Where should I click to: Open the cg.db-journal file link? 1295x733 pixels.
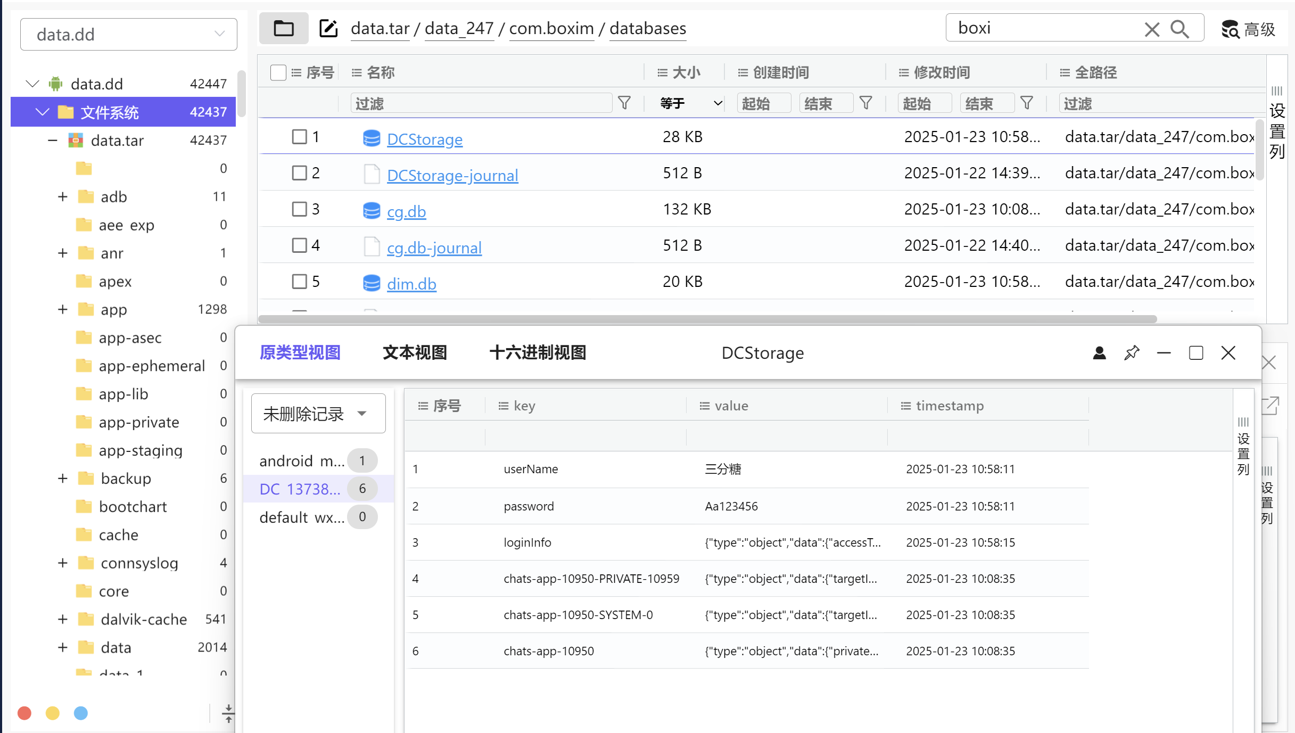pyautogui.click(x=434, y=248)
